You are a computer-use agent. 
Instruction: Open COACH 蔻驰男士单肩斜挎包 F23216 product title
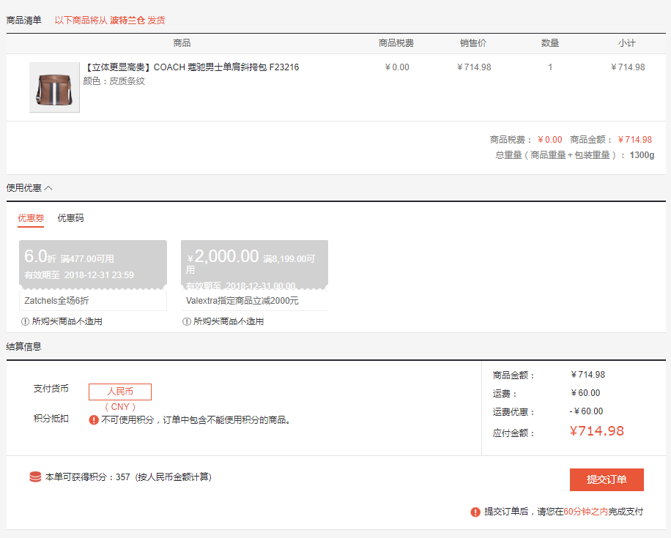click(x=191, y=67)
